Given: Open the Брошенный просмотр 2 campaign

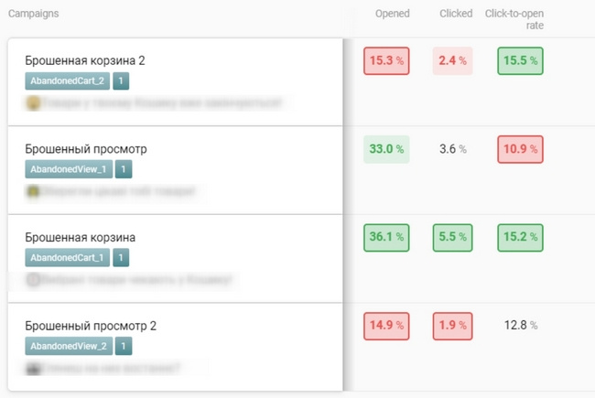Looking at the screenshot, I should click(91, 326).
